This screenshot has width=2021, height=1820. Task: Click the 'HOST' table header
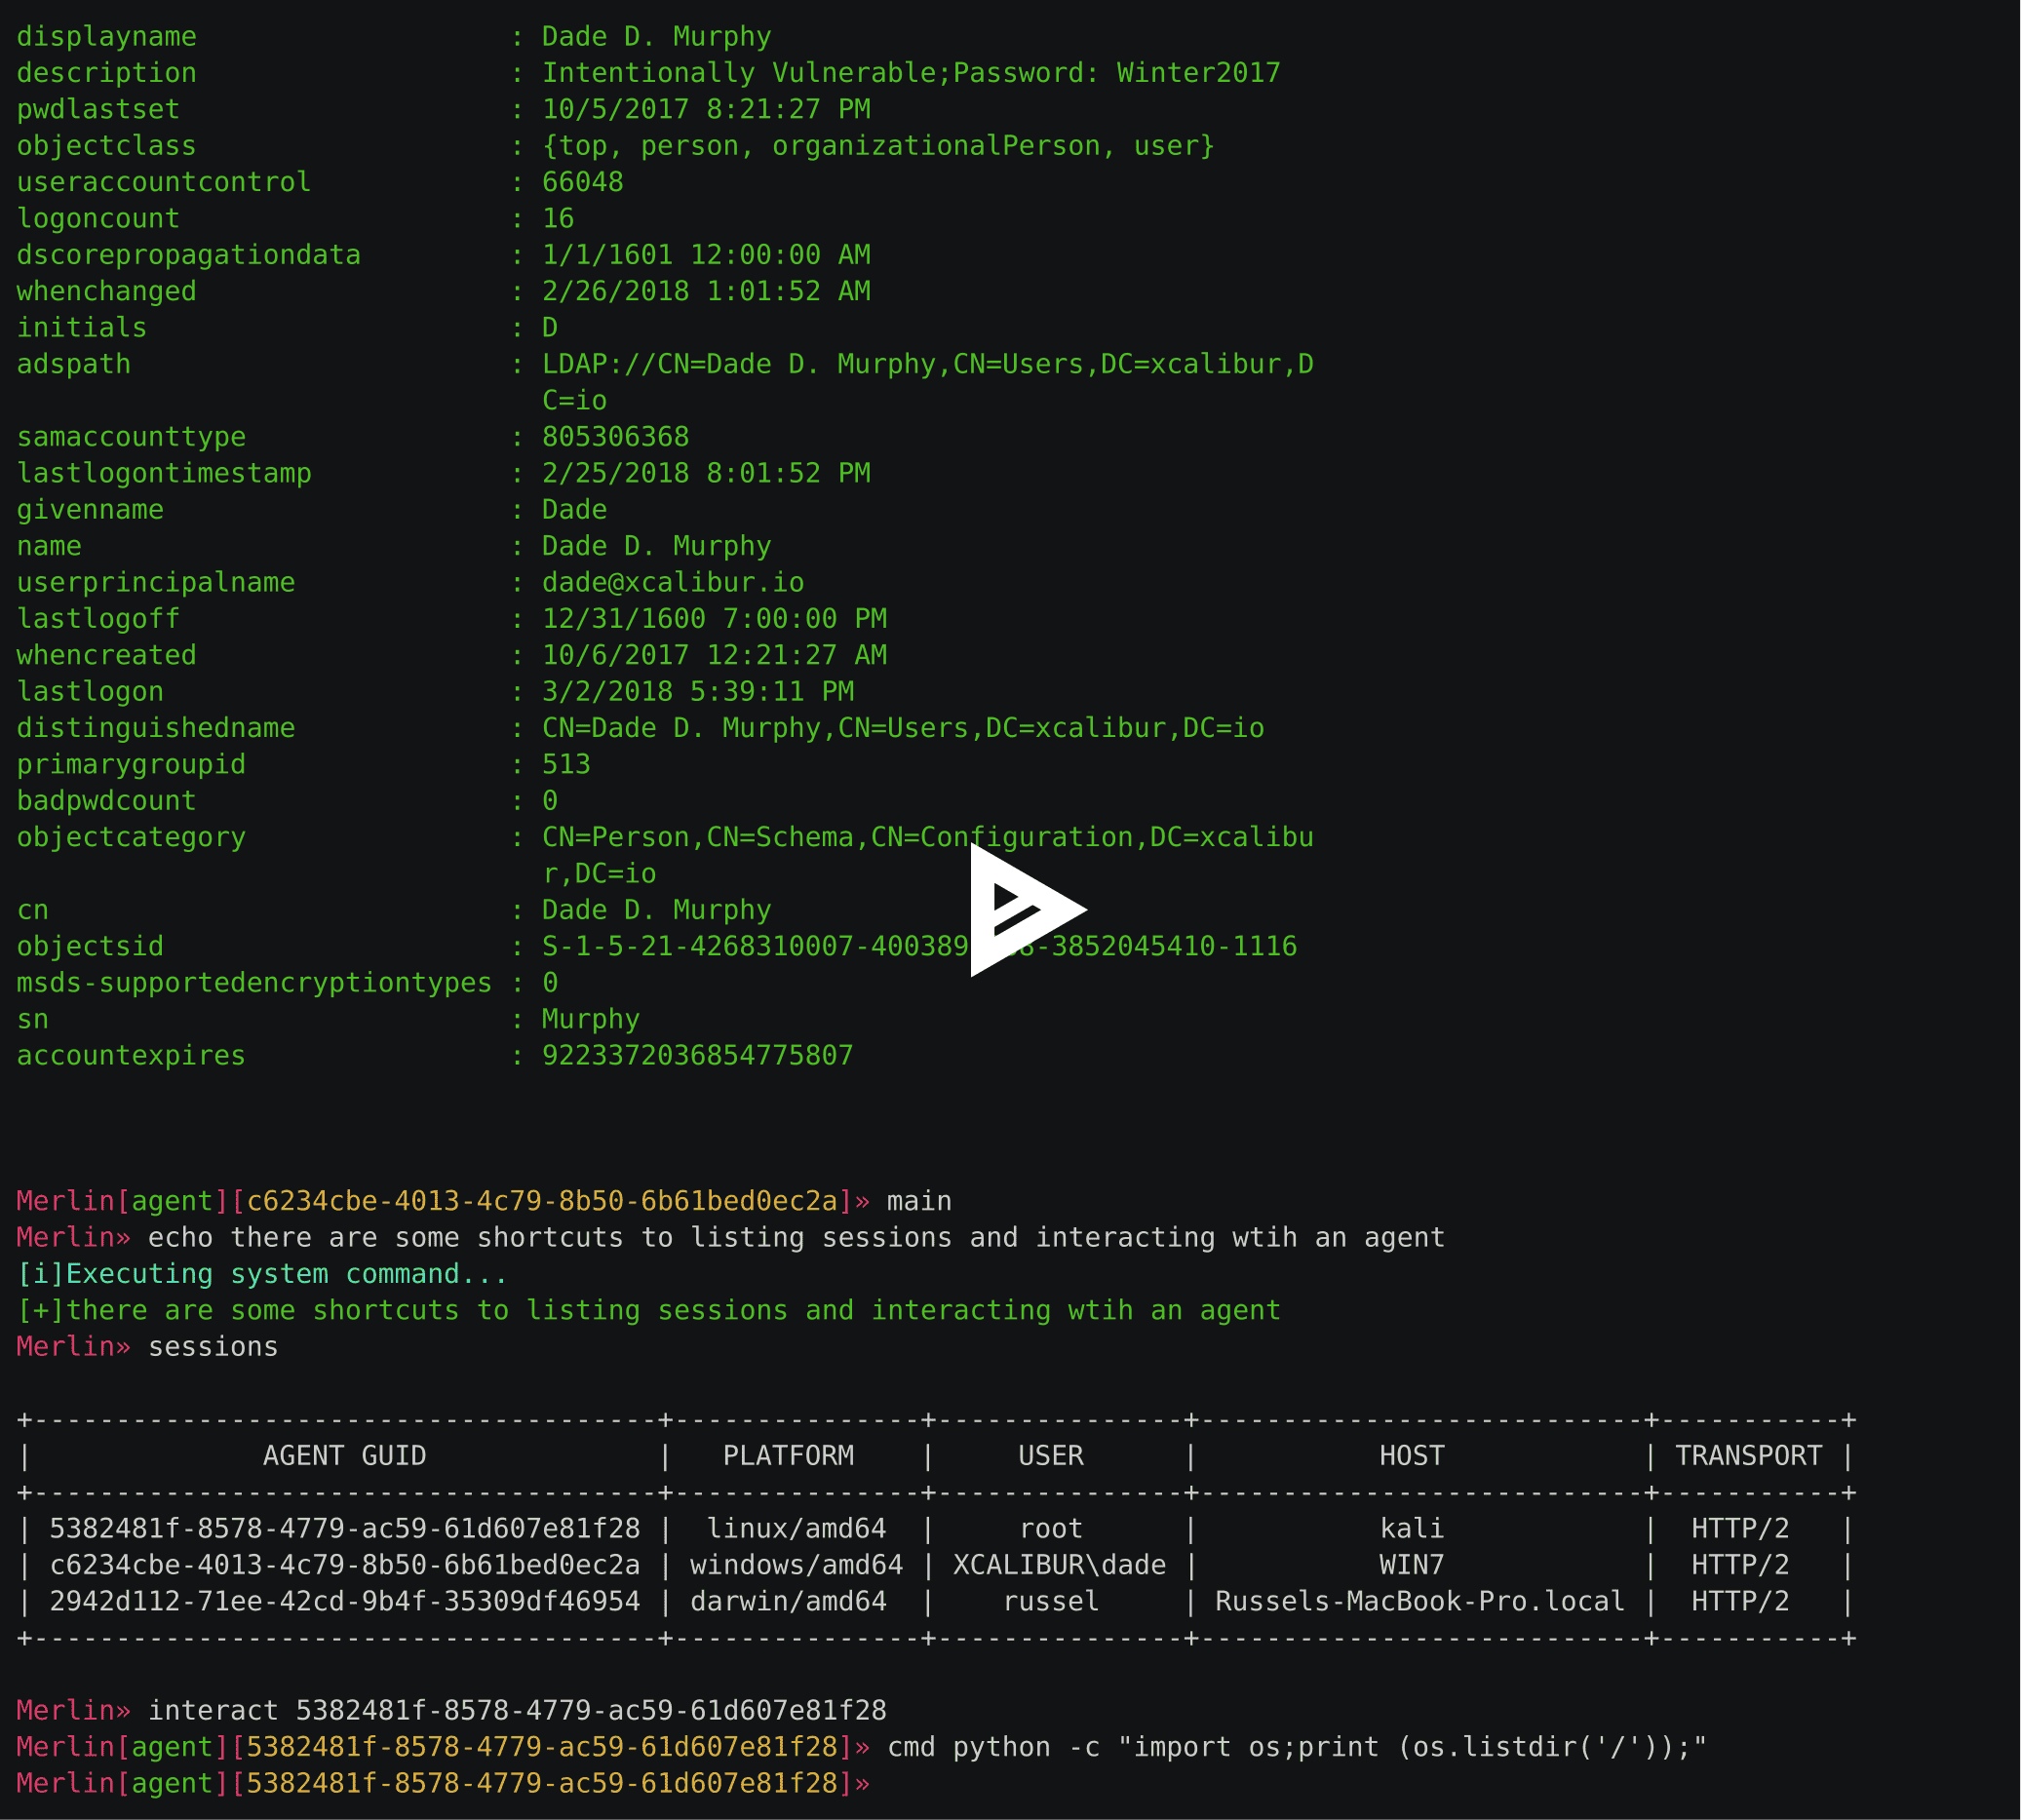tap(1412, 1456)
